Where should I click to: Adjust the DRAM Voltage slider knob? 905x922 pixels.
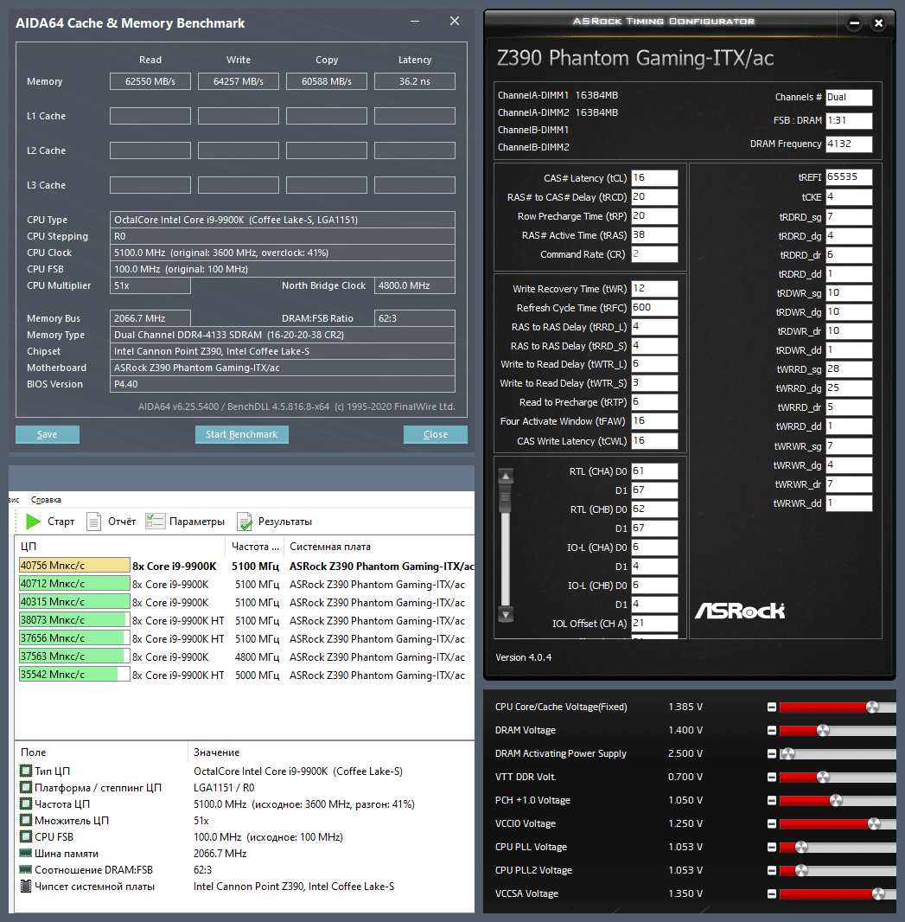823,730
